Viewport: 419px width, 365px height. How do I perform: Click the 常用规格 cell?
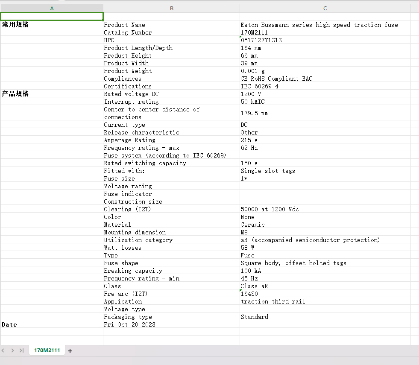click(52, 25)
